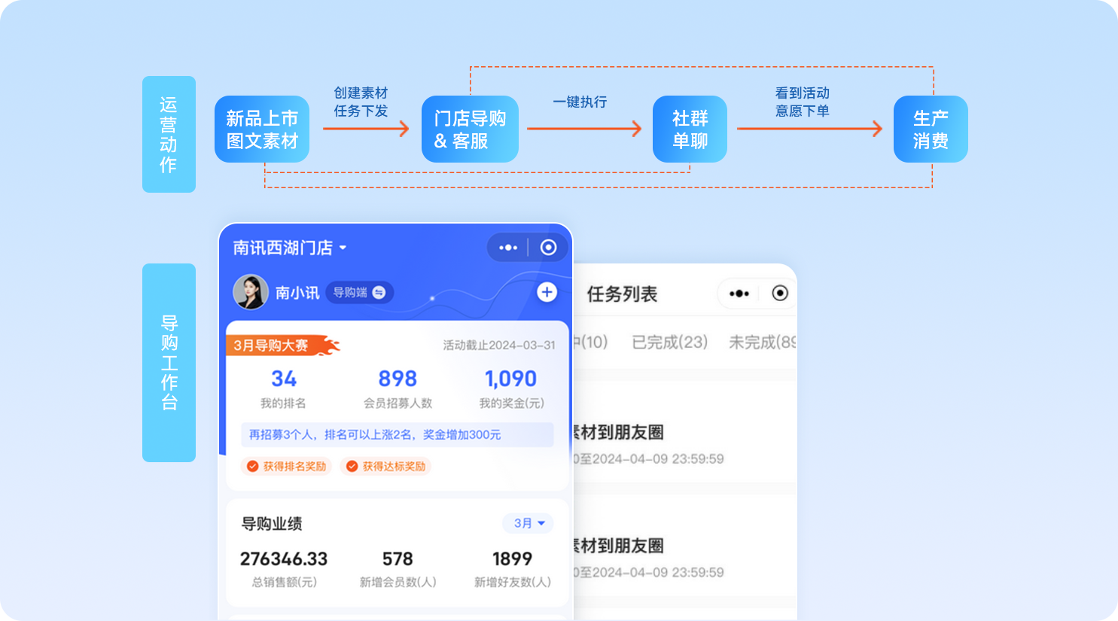Tap the 再招募3个人 tip bar
1118x621 pixels.
tap(398, 435)
